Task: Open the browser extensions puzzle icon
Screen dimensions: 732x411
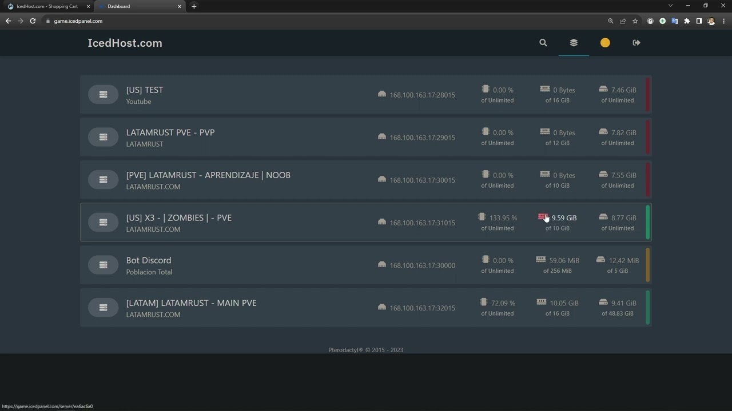Action: click(x=687, y=21)
